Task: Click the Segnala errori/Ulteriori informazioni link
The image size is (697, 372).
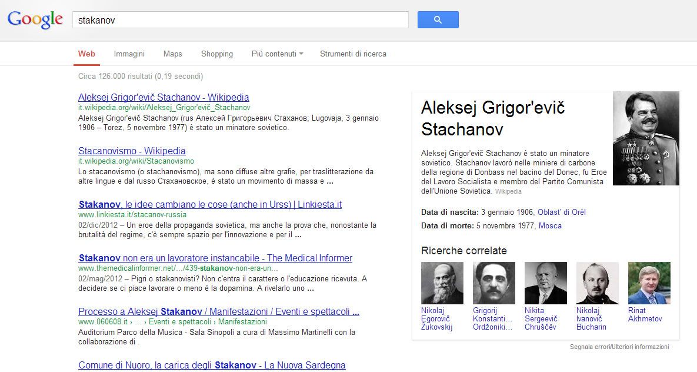Action: 619,347
